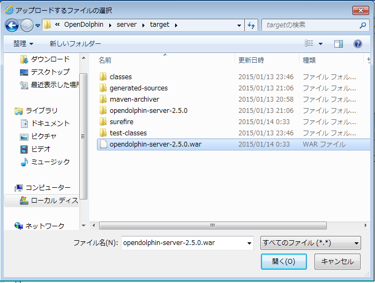Select ピクチャ library
Viewport: 375px width, 283px height.
coord(38,136)
